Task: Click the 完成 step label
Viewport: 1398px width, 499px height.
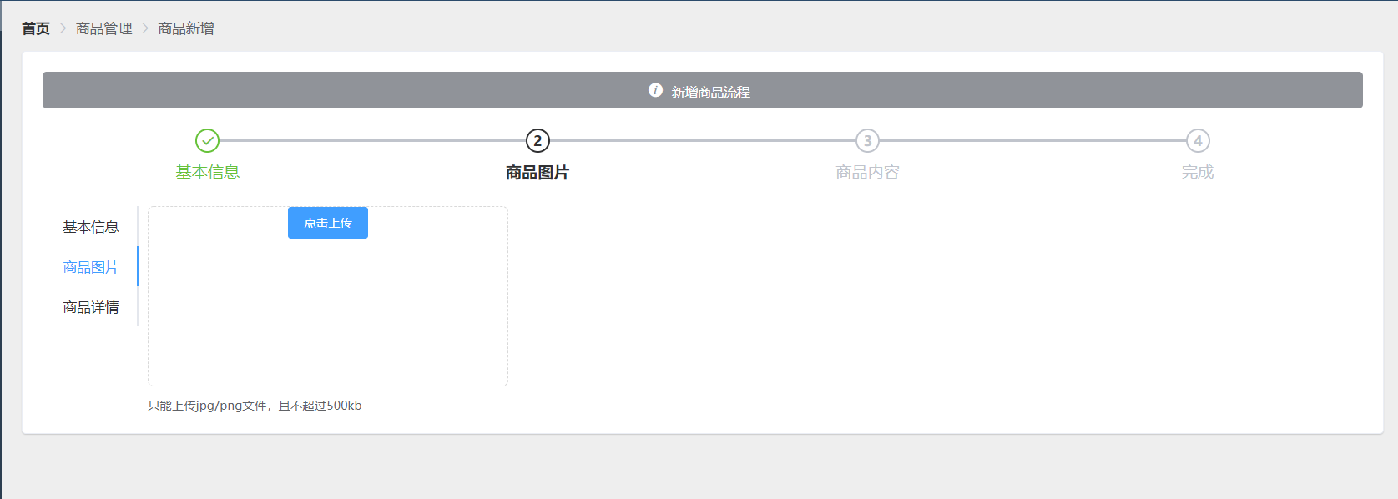Action: (x=1198, y=172)
